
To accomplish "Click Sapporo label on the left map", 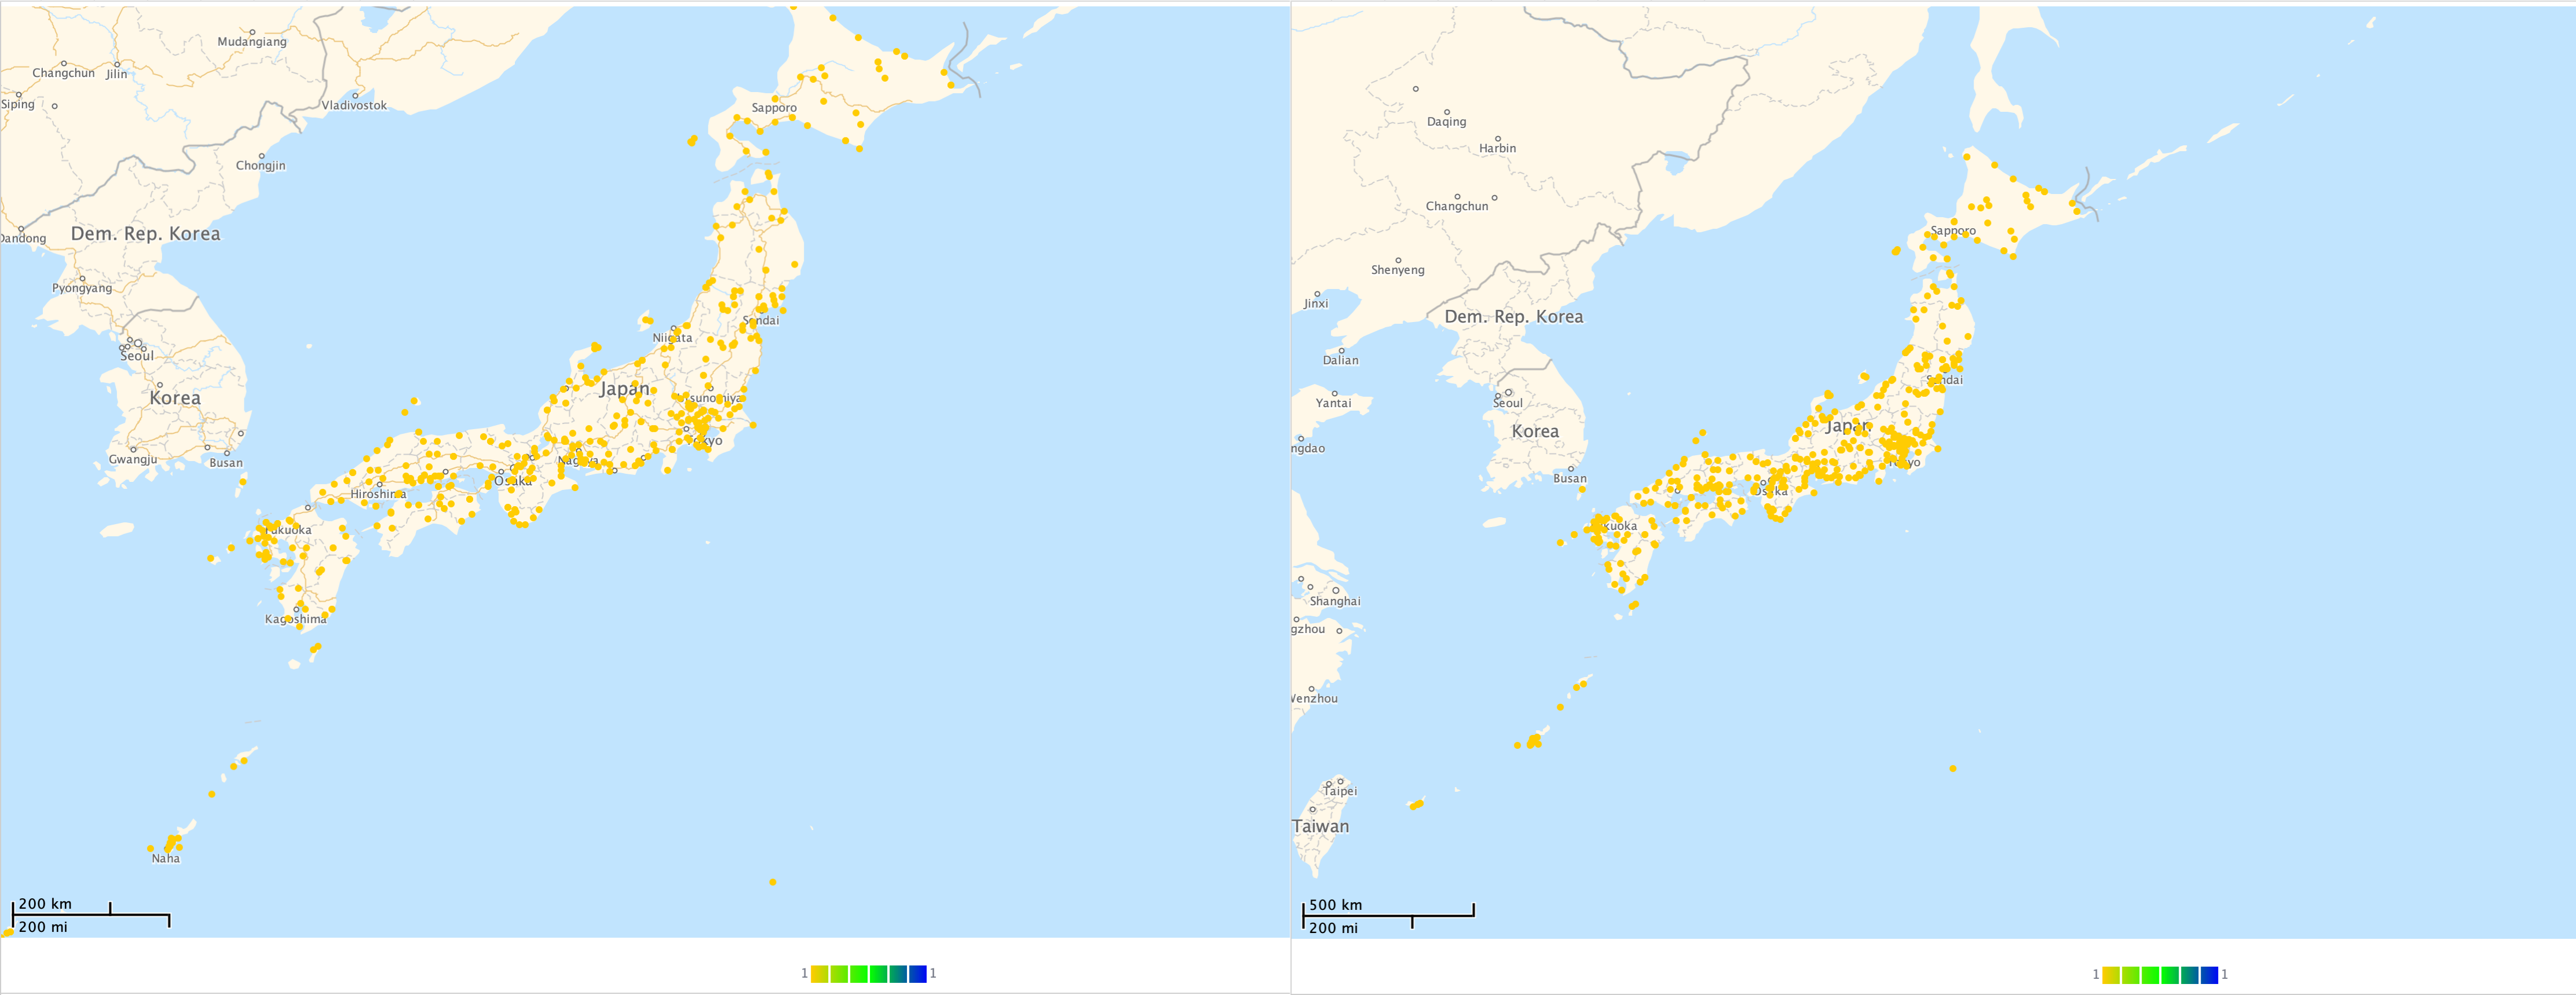I will pos(774,108).
